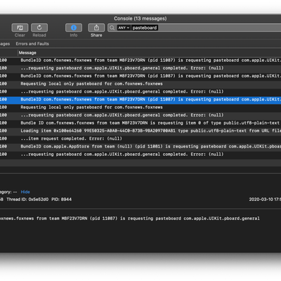281x281 pixels.
Task: Click the Reload label under toolbar
Action: click(39, 35)
